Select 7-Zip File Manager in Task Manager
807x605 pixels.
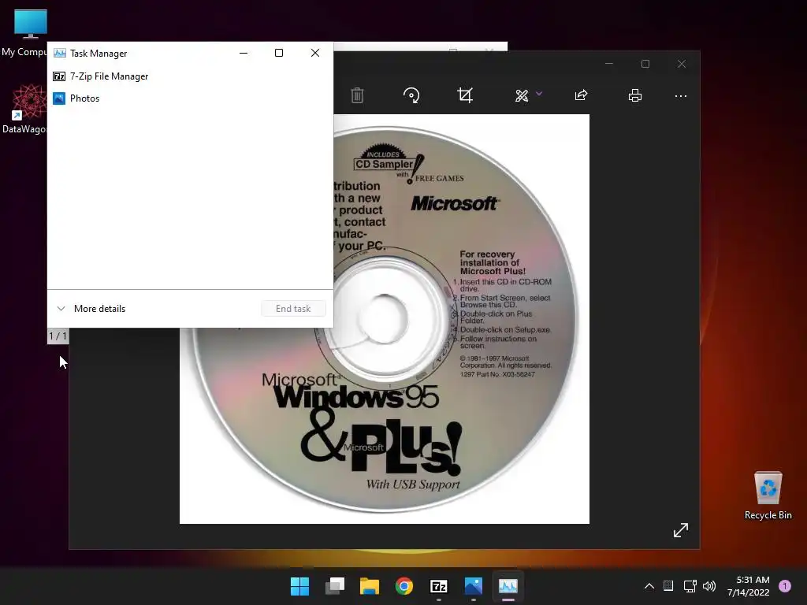190,76
